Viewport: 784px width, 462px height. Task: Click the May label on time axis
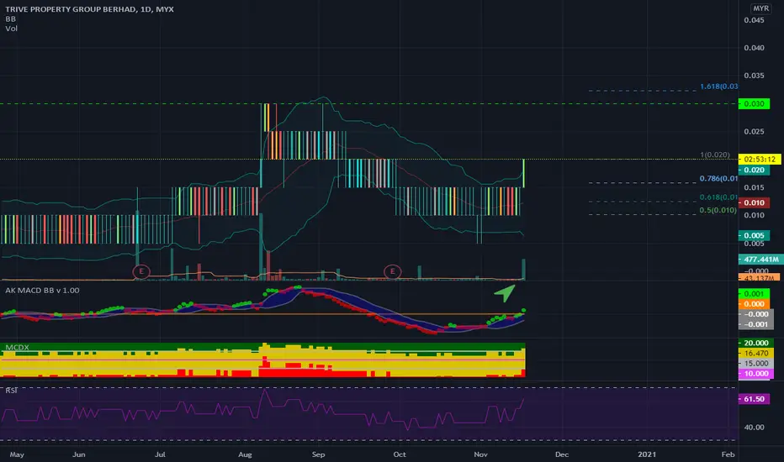(x=17, y=454)
